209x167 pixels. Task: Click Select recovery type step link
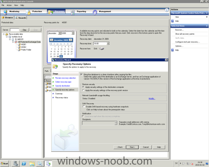63,82
